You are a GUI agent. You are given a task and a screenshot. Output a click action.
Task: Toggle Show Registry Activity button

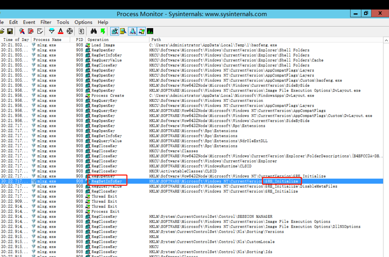tap(115, 31)
